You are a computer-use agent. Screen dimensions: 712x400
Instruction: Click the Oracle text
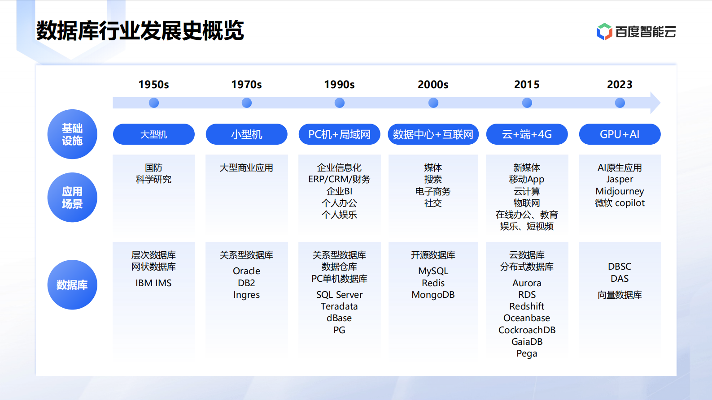[247, 271]
